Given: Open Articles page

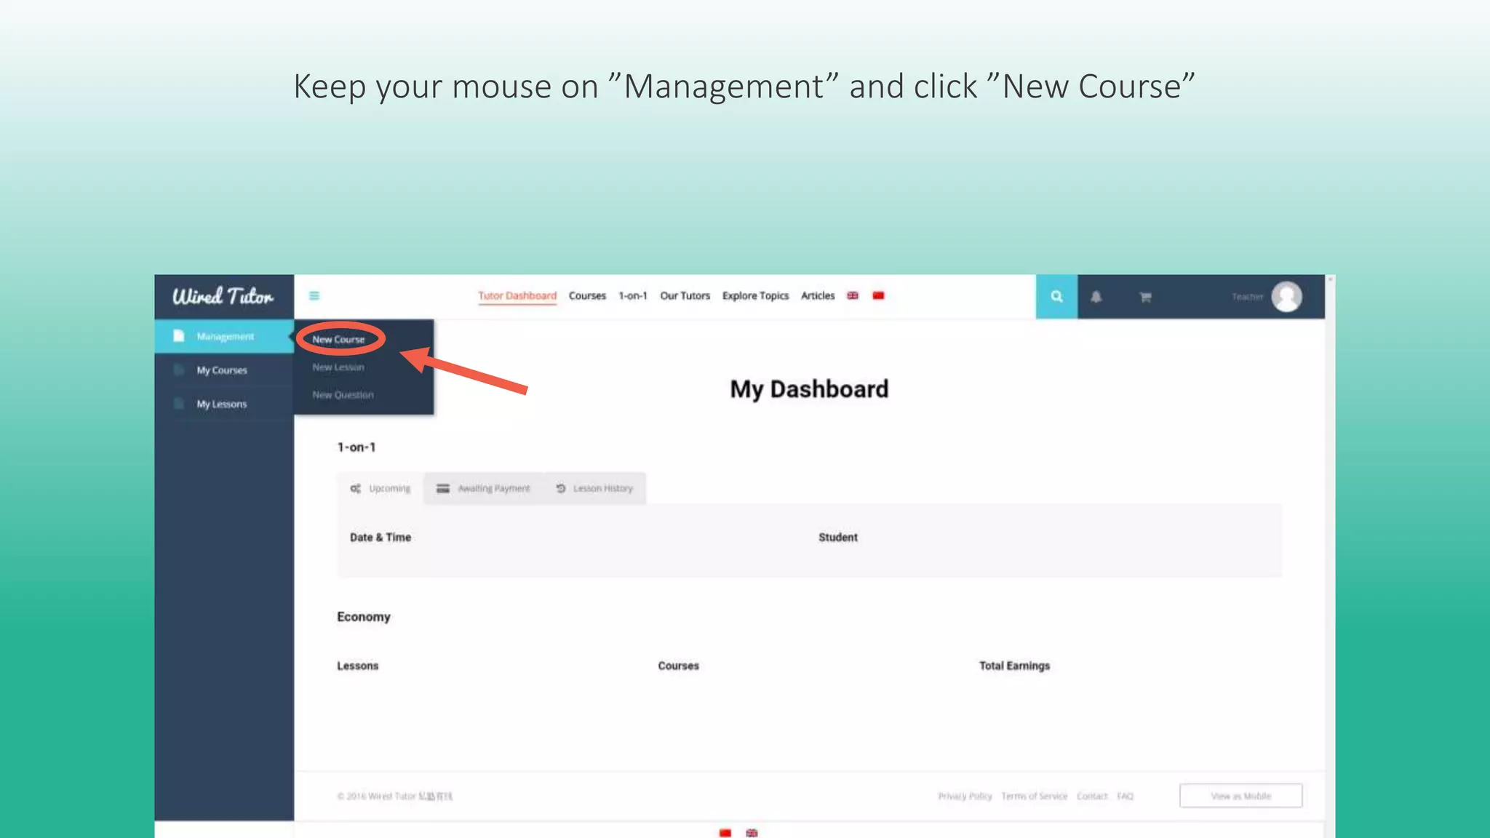Looking at the screenshot, I should pos(818,295).
